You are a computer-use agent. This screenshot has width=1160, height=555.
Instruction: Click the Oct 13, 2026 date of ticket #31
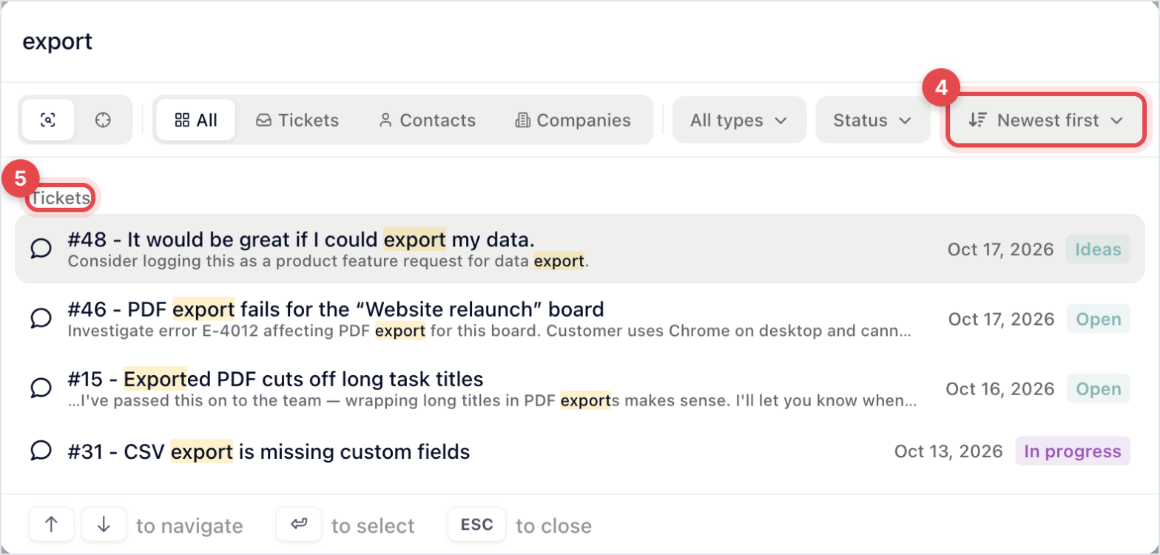point(948,451)
